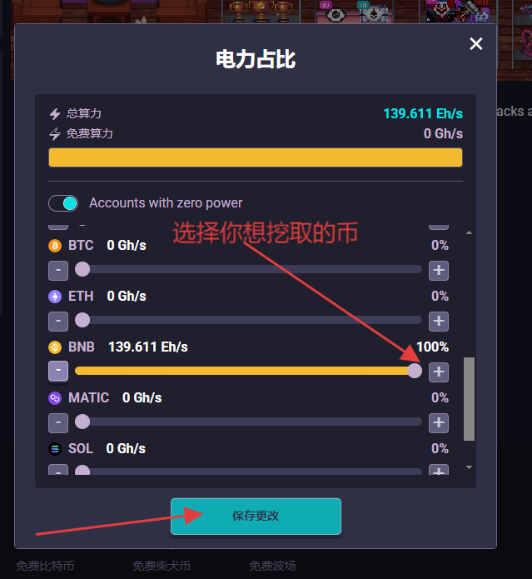Increase MATIC power with plus button
Image resolution: width=532 pixels, height=579 pixels.
[x=439, y=422]
